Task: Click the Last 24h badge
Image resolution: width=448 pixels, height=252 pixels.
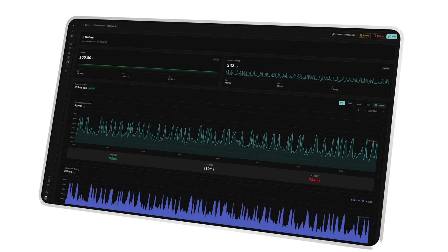Action: pos(91,88)
